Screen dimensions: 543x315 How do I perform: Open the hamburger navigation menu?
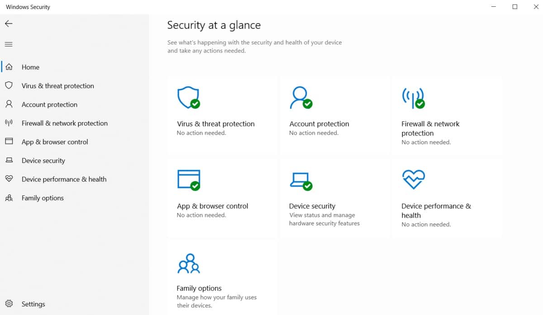(x=8, y=44)
